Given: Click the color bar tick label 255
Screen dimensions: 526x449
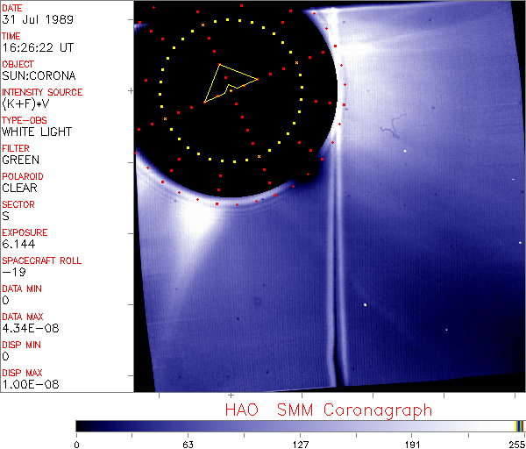Looking at the screenshot, I should pos(517,445).
